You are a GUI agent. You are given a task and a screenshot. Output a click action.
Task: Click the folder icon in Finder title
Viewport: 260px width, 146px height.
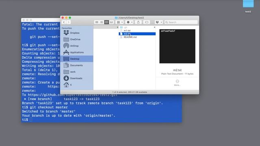116,18
